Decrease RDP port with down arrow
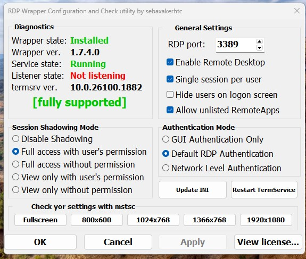Screen dimensions: 306x259 (259, 47)
